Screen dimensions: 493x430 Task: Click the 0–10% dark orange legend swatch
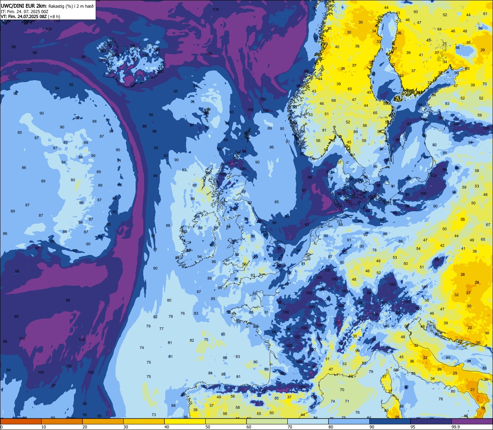tap(21, 422)
